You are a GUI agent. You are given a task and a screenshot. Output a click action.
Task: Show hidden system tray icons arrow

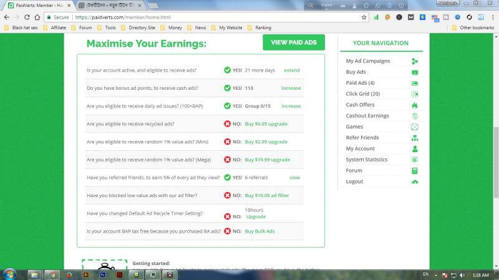point(435,275)
